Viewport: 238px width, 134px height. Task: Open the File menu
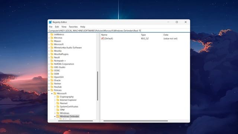tap(51, 27)
